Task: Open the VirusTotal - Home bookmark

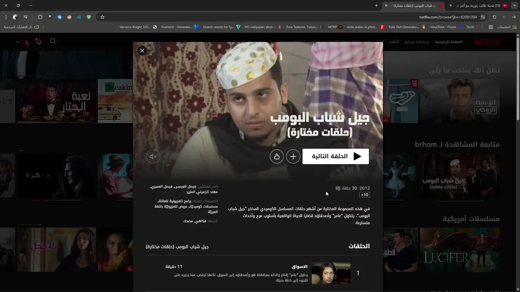Action: click(446, 27)
